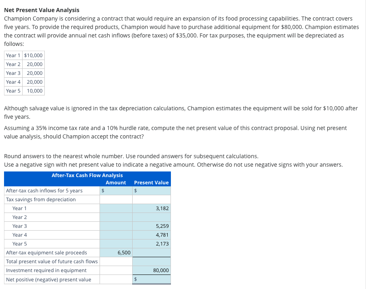Click the empty Year 2 present value cell

tap(151, 217)
